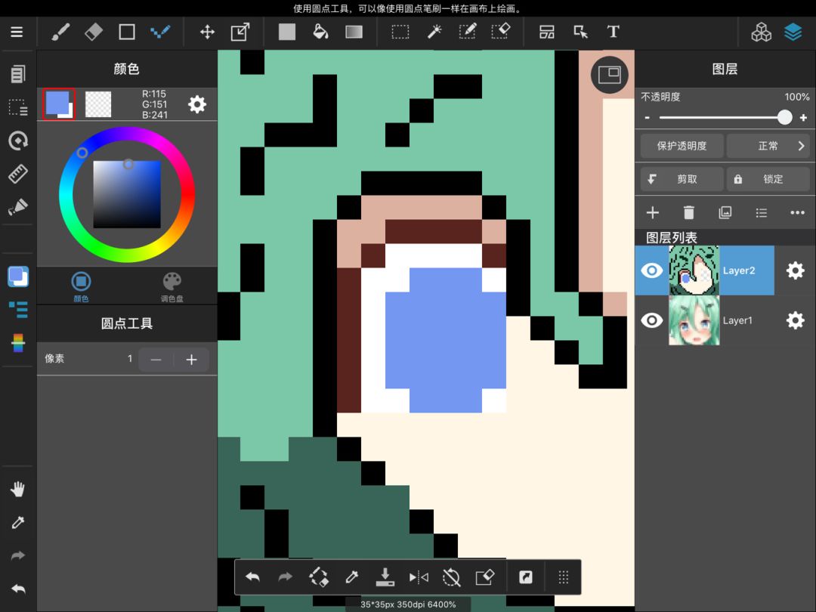This screenshot has width=816, height=612.
Task: Click the saturation-brightness color square
Action: pos(127,194)
